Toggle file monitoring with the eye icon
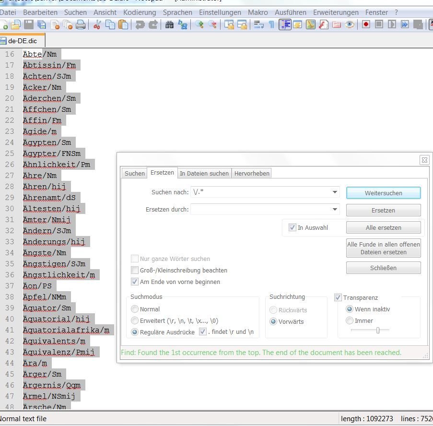Viewport: 433px width, 426px height. coord(350,25)
